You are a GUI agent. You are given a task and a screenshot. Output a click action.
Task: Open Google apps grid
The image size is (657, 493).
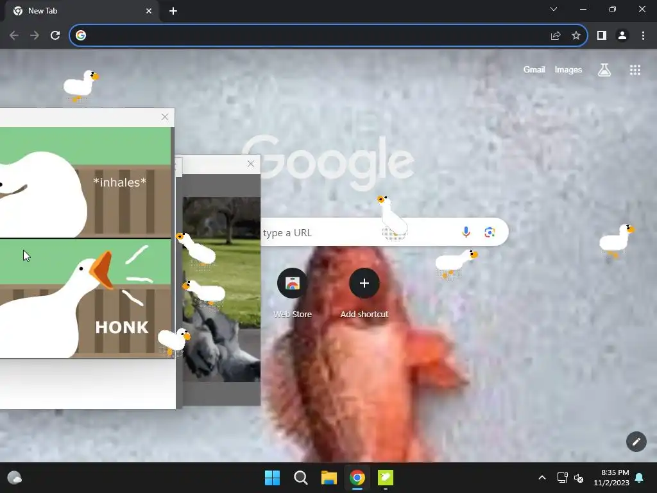(x=635, y=70)
